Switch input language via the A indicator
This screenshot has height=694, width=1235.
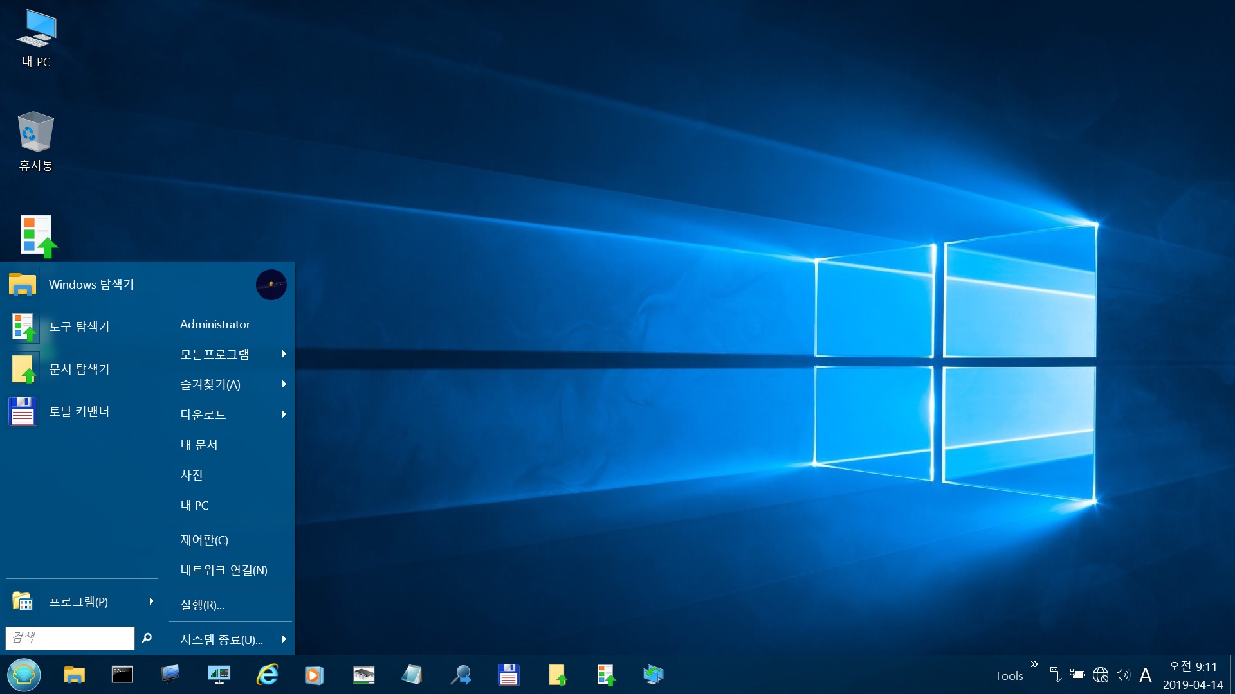1146,675
